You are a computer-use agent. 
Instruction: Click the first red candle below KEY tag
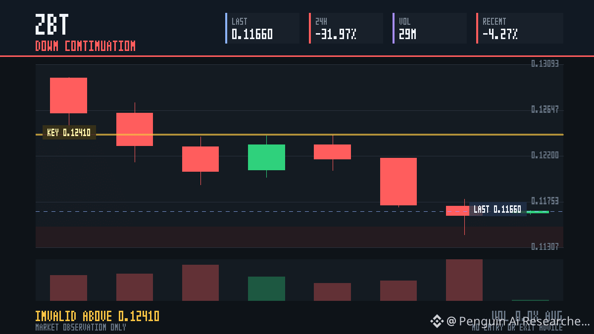click(200, 159)
